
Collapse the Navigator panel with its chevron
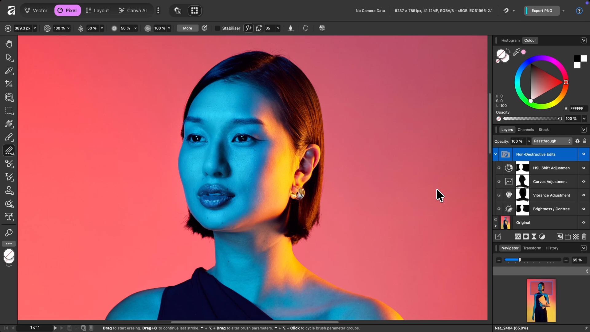[x=584, y=248]
